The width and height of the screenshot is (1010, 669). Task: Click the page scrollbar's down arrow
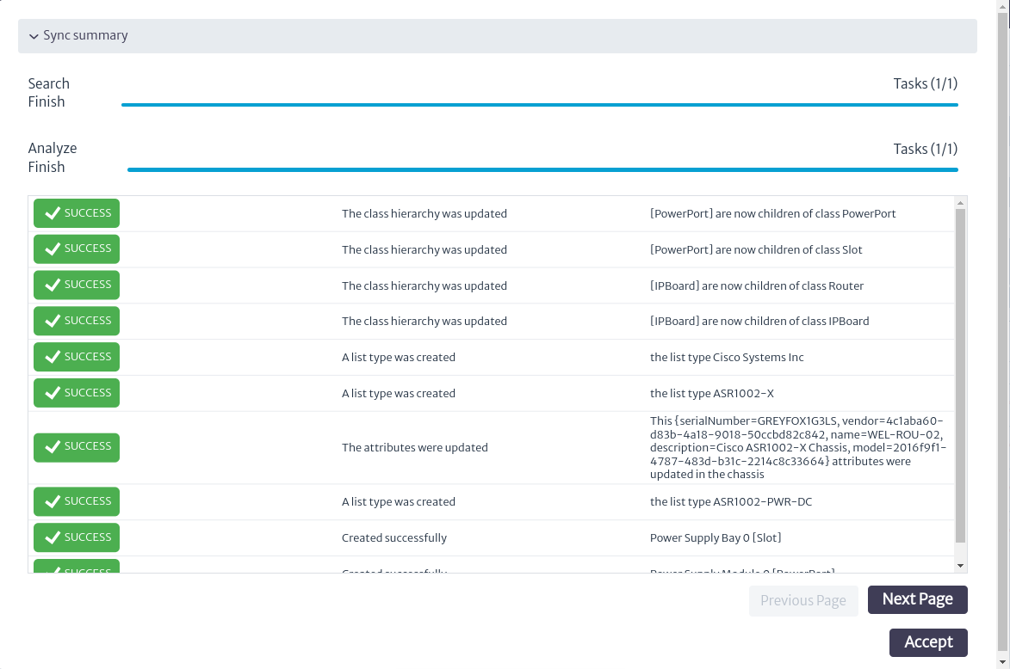[x=1004, y=663]
